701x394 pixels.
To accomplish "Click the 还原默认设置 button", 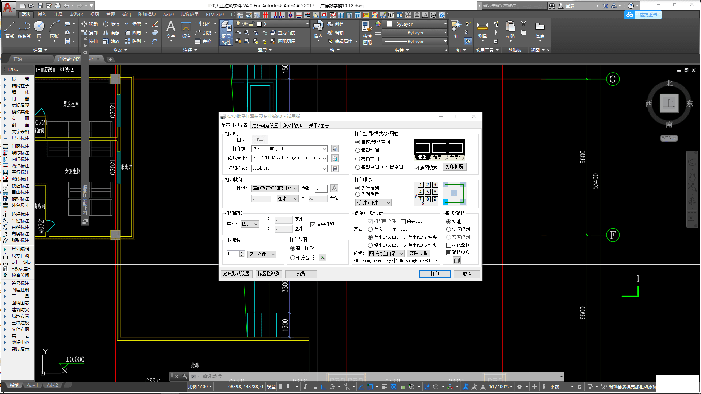I will point(236,274).
